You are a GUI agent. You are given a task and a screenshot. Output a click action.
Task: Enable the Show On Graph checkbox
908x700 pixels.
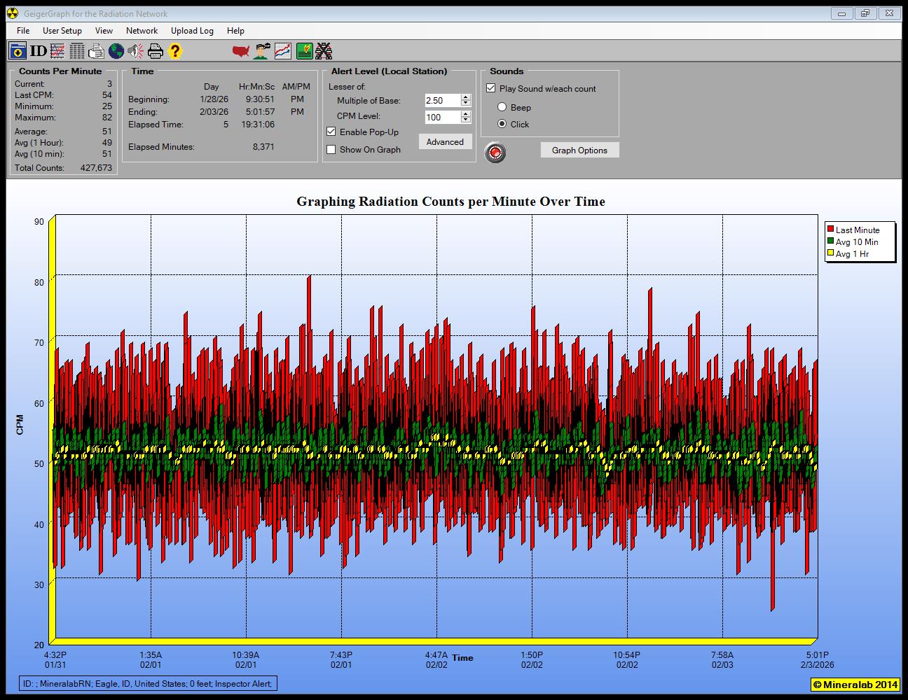click(331, 149)
